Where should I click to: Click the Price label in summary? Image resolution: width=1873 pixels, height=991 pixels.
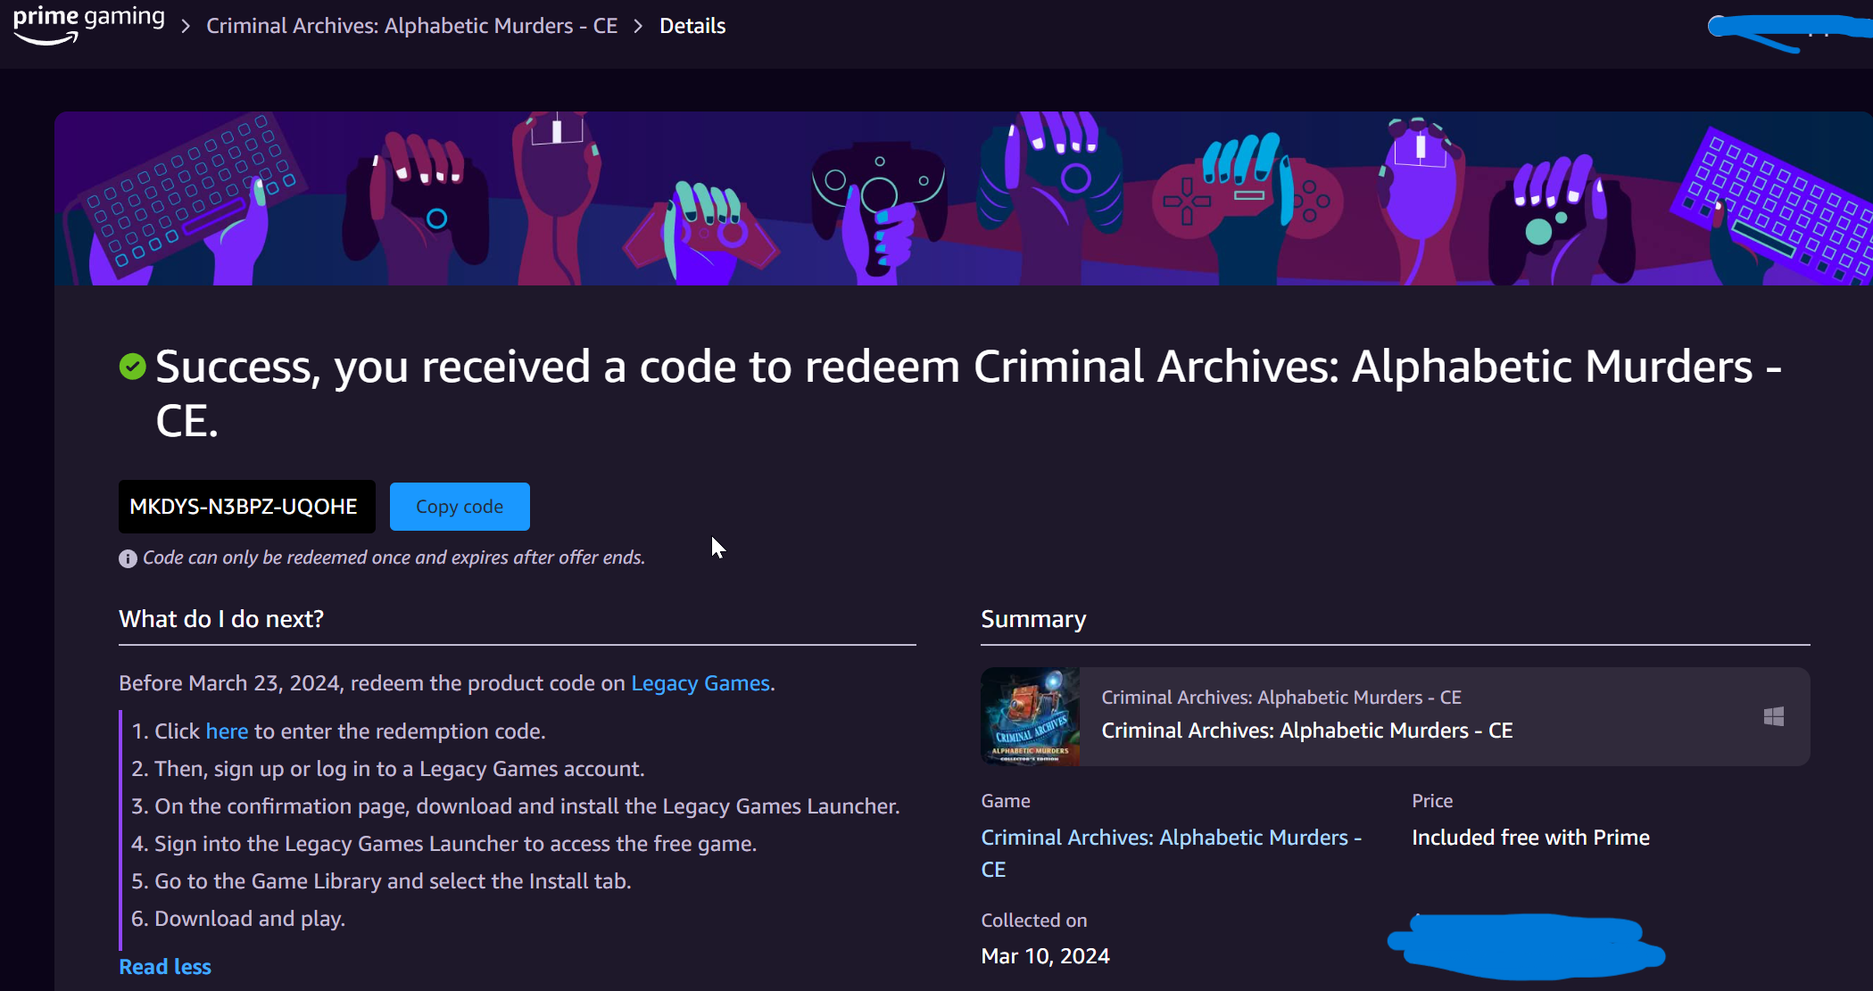pos(1432,801)
